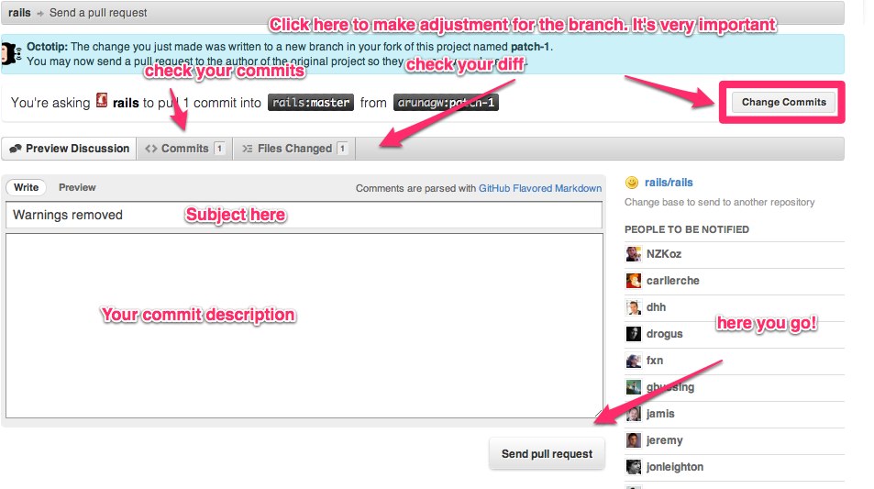The width and height of the screenshot is (874, 489).
Task: Click the drogus username
Action: [664, 334]
